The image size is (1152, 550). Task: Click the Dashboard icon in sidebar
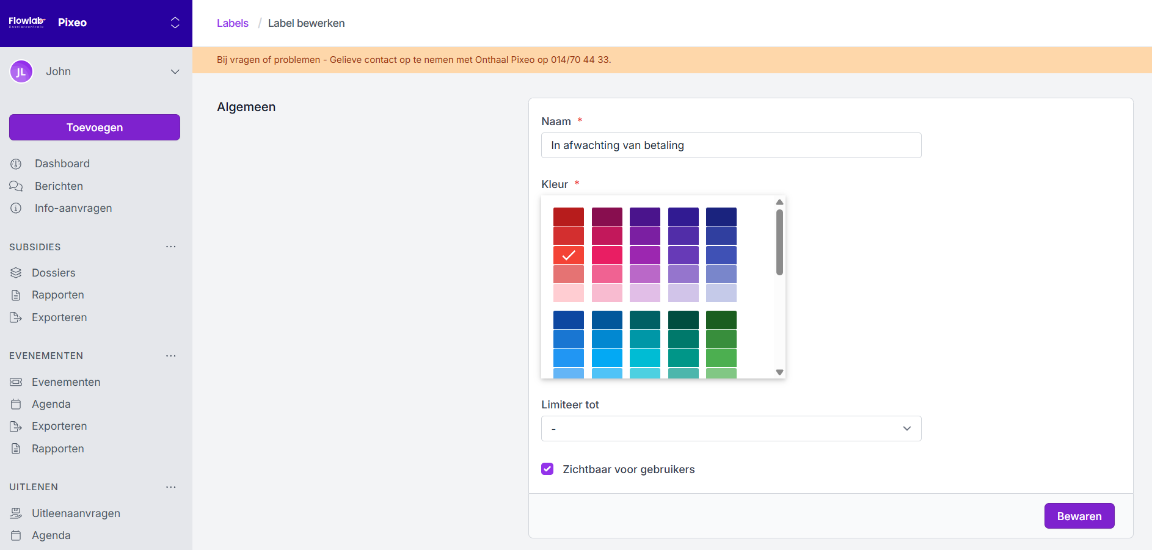(x=16, y=164)
